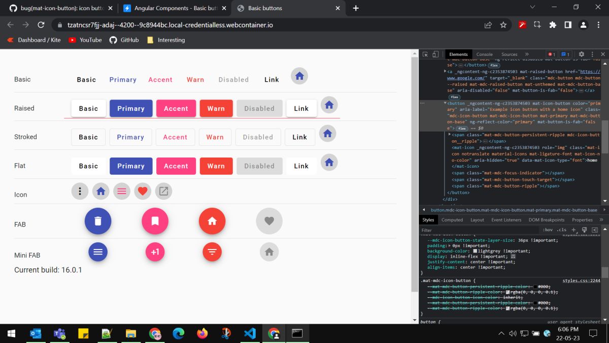This screenshot has height=343, width=609.
Task: Click the blue menu mini FAB
Action: (x=98, y=252)
